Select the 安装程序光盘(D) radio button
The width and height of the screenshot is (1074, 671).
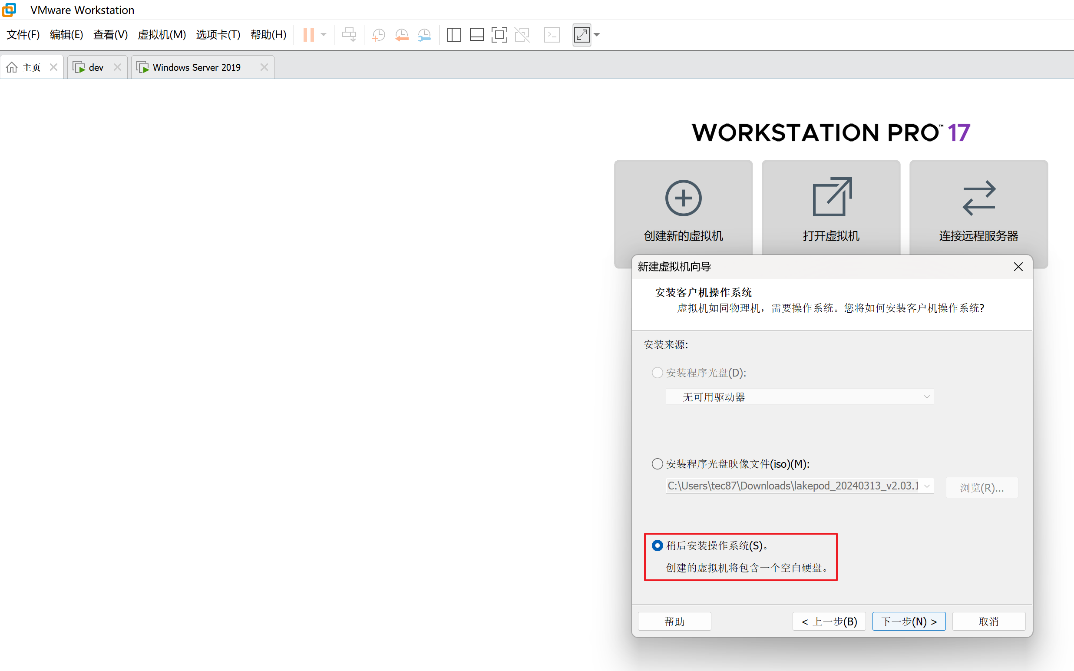coord(657,372)
